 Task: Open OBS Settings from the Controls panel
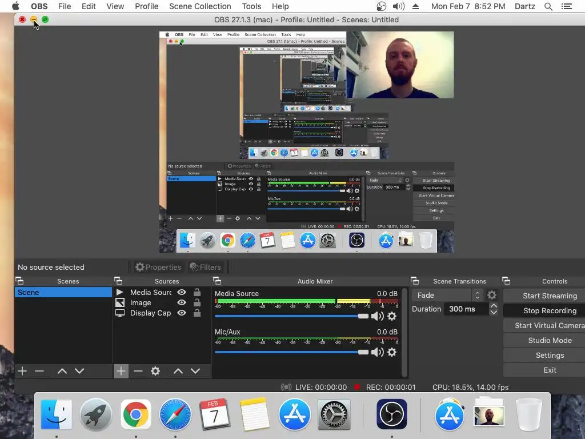point(544,356)
